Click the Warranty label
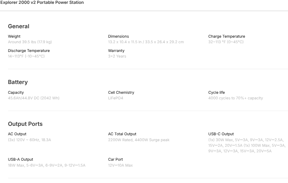288x183 pixels. (116, 51)
